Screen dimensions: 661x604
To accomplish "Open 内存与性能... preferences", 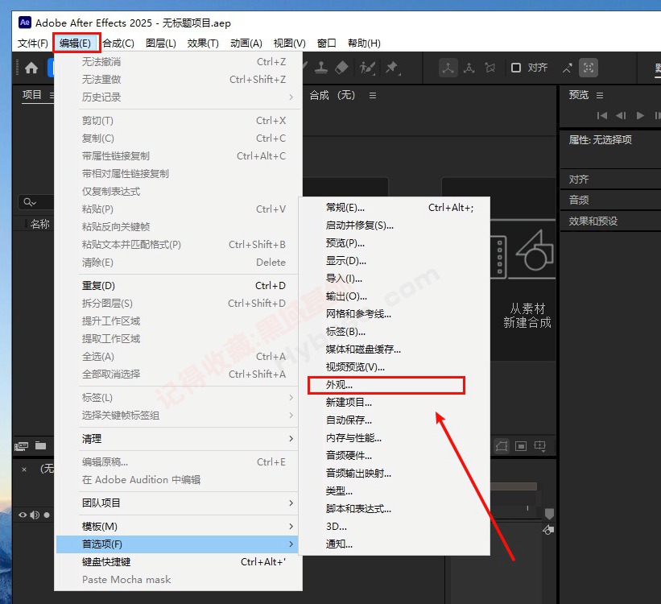I will pos(395,438).
